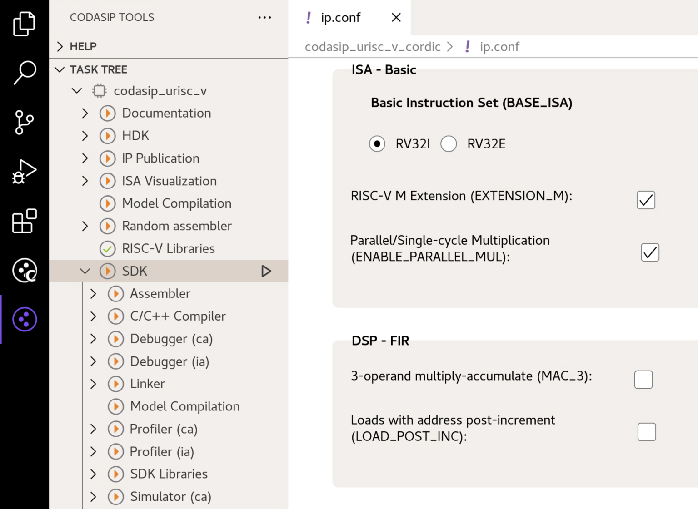Screen dimensions: 698x509
Task: Disable the RISC-V M Extension checkbox
Action: [x=646, y=200]
